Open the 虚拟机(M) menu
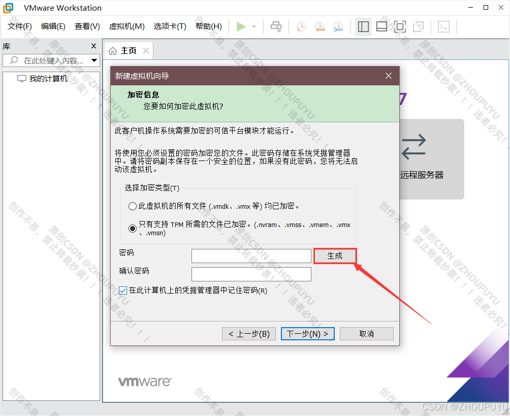 (126, 26)
